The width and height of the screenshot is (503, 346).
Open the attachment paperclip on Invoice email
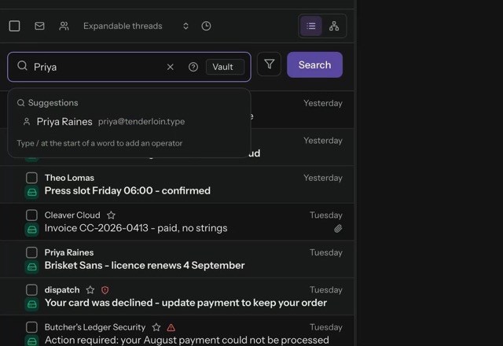pyautogui.click(x=338, y=229)
